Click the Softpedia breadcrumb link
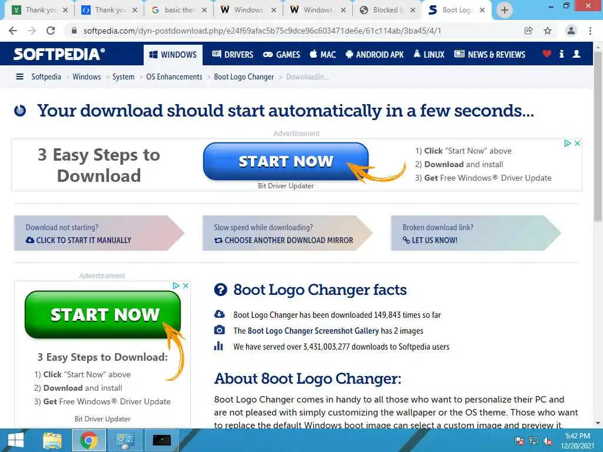603x452 pixels. pos(46,77)
